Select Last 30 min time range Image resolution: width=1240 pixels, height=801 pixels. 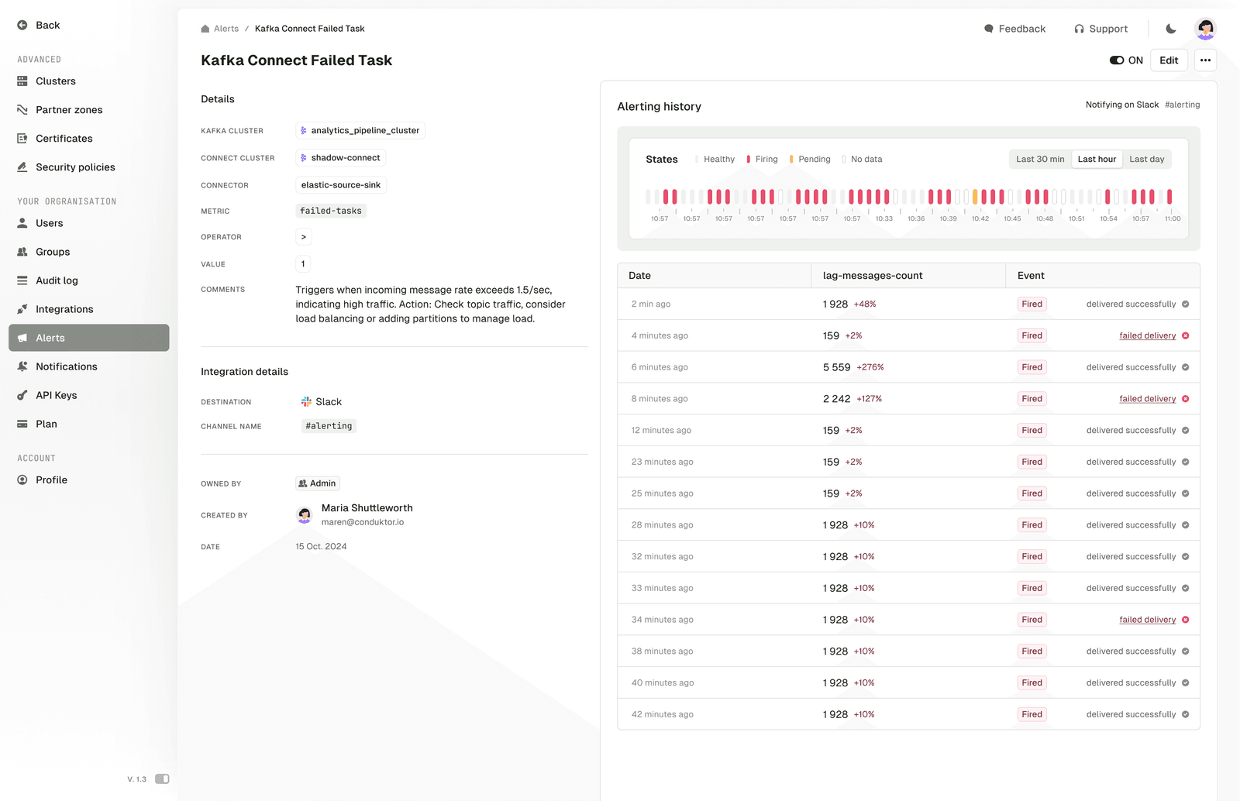1039,159
